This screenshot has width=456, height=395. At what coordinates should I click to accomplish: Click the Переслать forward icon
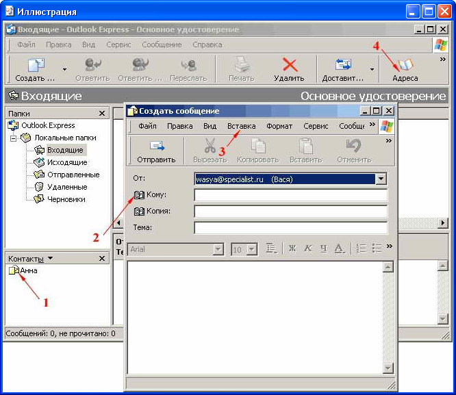188,64
